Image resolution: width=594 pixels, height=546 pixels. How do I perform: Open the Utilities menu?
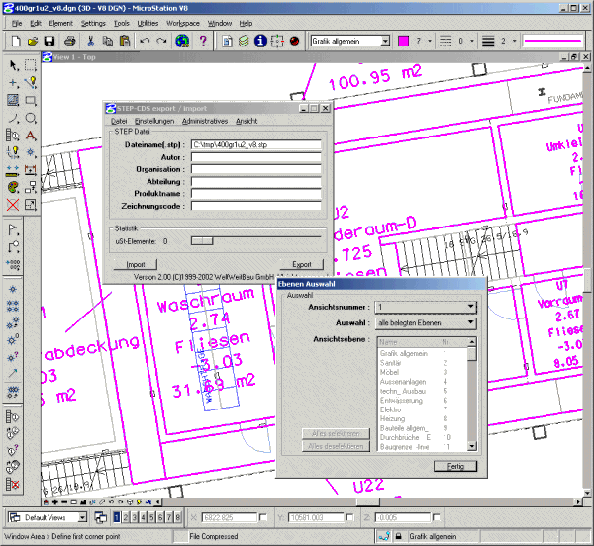148,23
